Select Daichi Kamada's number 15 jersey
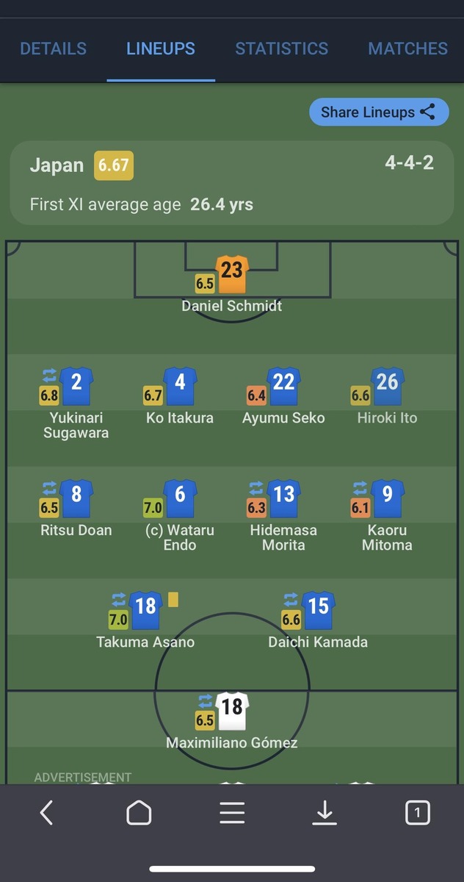 319,611
